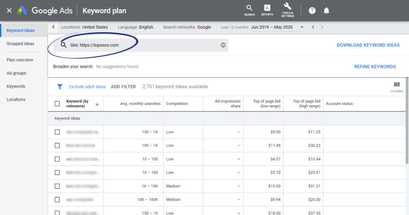The width and height of the screenshot is (409, 215).
Task: Edit Locations: United States setting
Action: tap(84, 27)
